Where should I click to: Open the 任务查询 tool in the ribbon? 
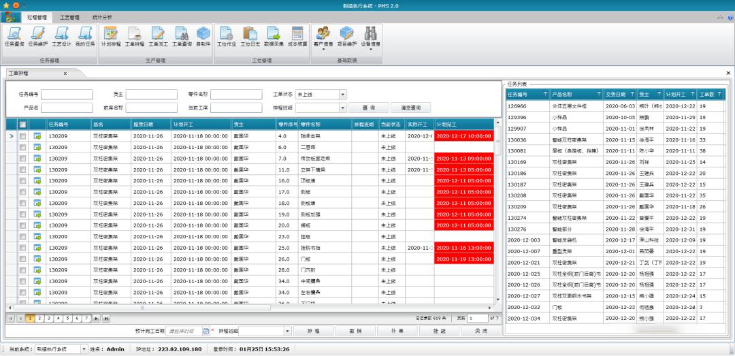pos(14,36)
